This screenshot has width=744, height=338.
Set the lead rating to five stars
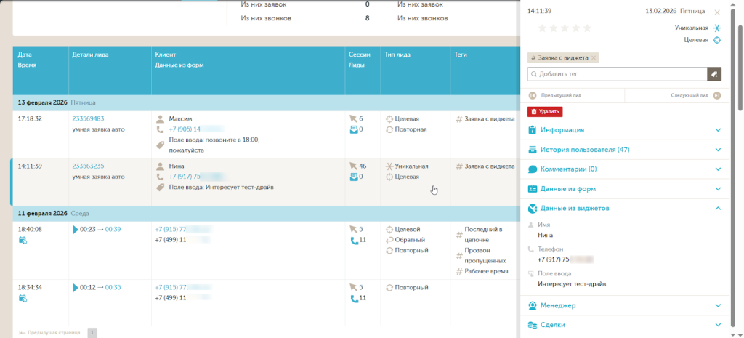[x=587, y=28]
